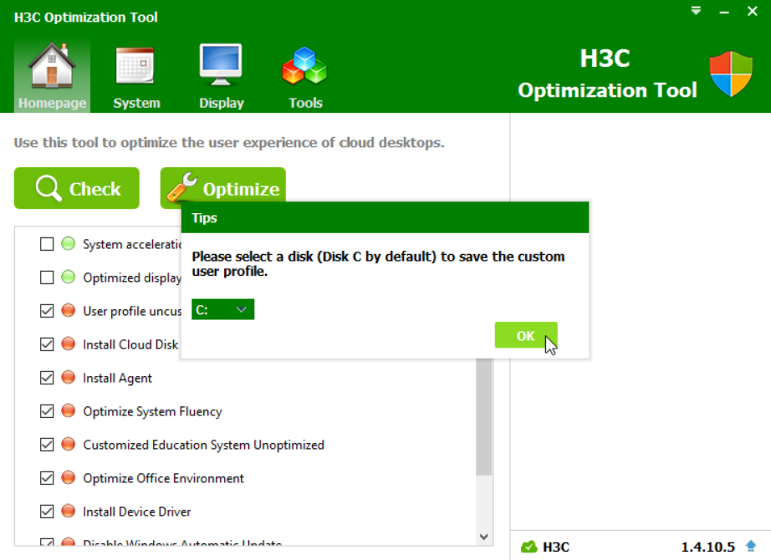The height and width of the screenshot is (560, 771).
Task: Click red status dot beside Customized Education System
Action: click(69, 444)
